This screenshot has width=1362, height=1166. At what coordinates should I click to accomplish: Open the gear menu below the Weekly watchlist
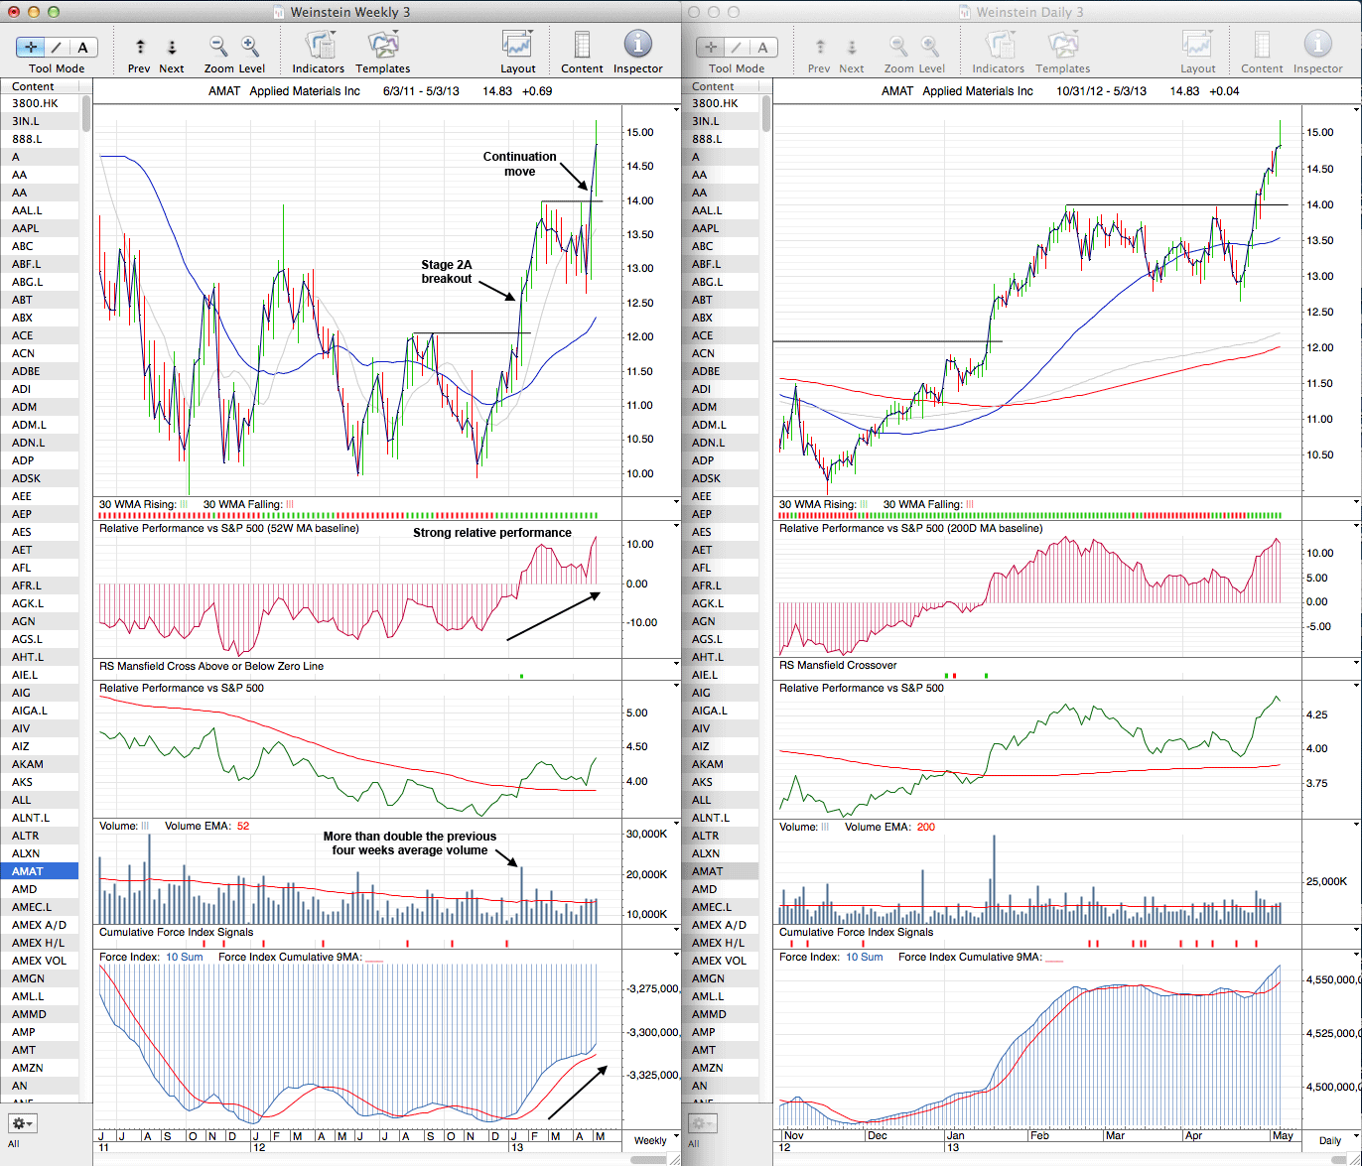(x=22, y=1124)
